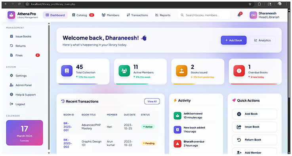
Task: Click the green Active Members icon
Action: tap(124, 71)
